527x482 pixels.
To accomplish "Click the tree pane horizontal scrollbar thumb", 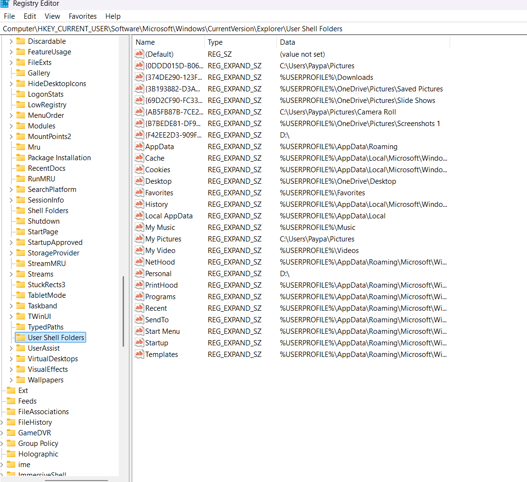I will (76, 480).
